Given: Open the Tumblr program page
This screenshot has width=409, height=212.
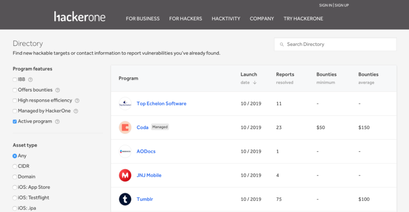Looking at the screenshot, I should [x=145, y=199].
